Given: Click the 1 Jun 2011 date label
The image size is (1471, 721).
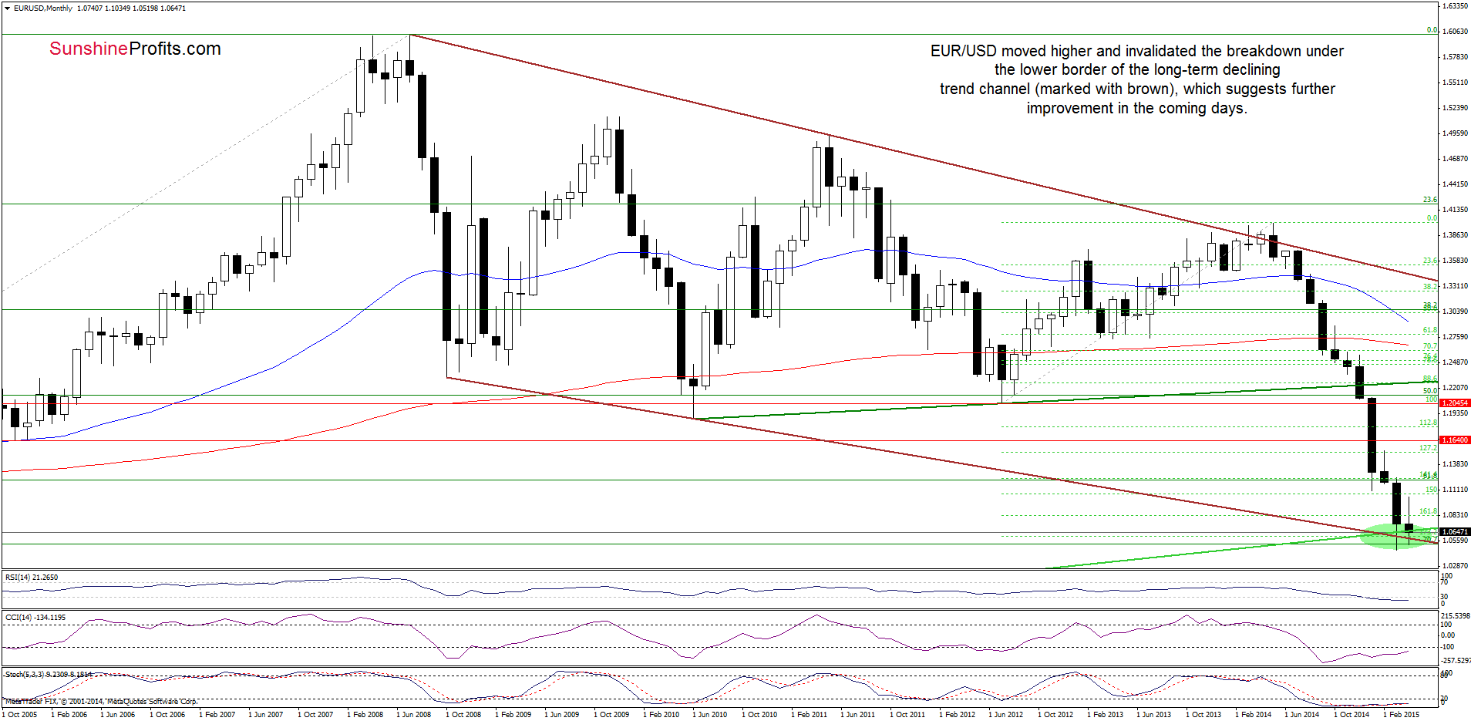Looking at the screenshot, I should coord(858,715).
